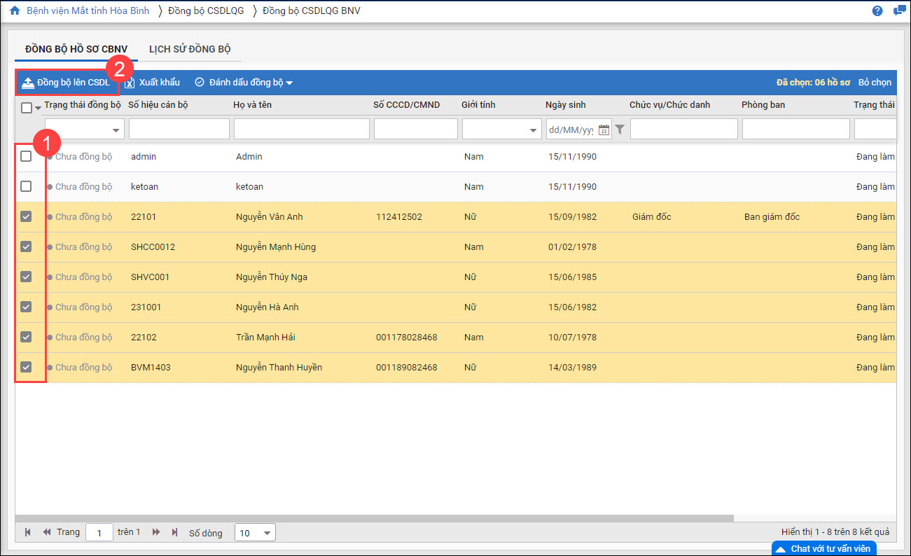Check the admin row checkbox

[x=26, y=157]
